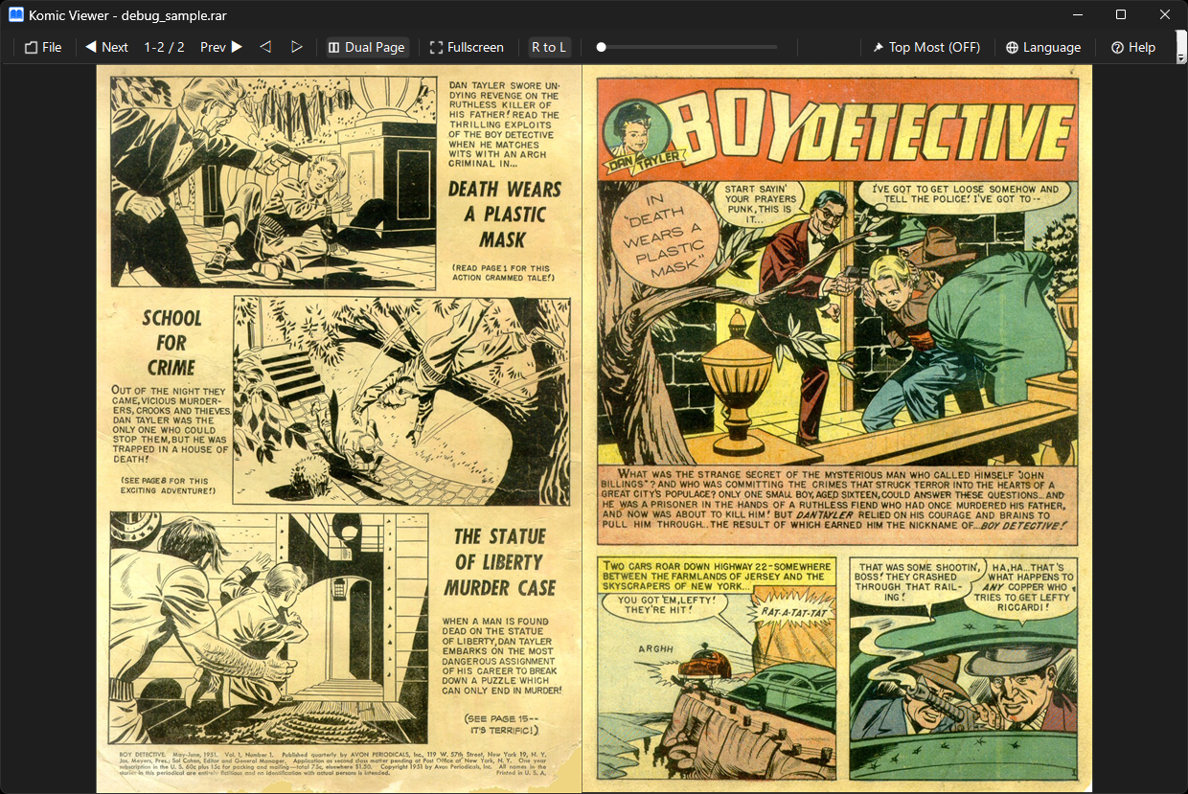Image resolution: width=1188 pixels, height=794 pixels.
Task: Enable Top Most pinning
Action: pos(925,46)
